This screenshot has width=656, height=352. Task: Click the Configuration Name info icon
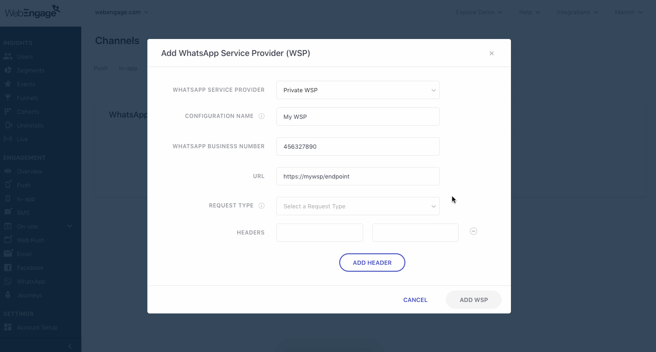tap(262, 116)
